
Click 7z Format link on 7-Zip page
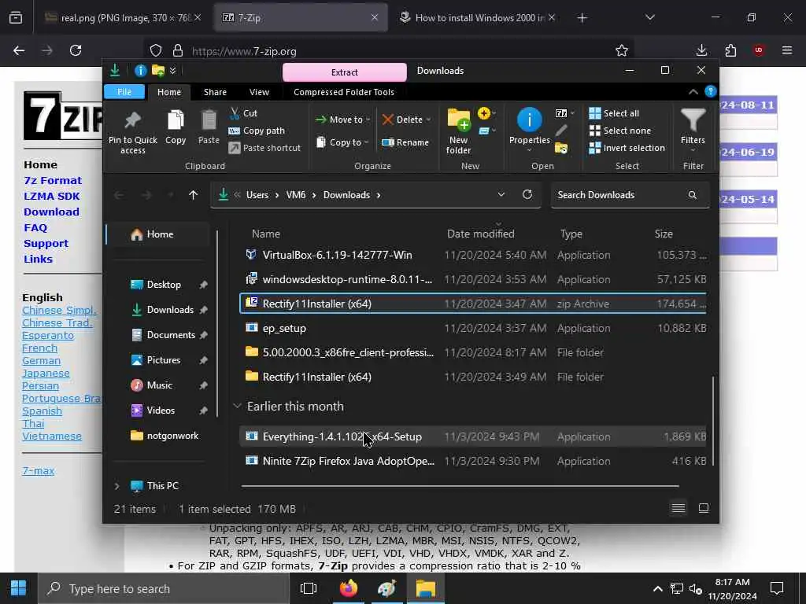click(x=53, y=180)
